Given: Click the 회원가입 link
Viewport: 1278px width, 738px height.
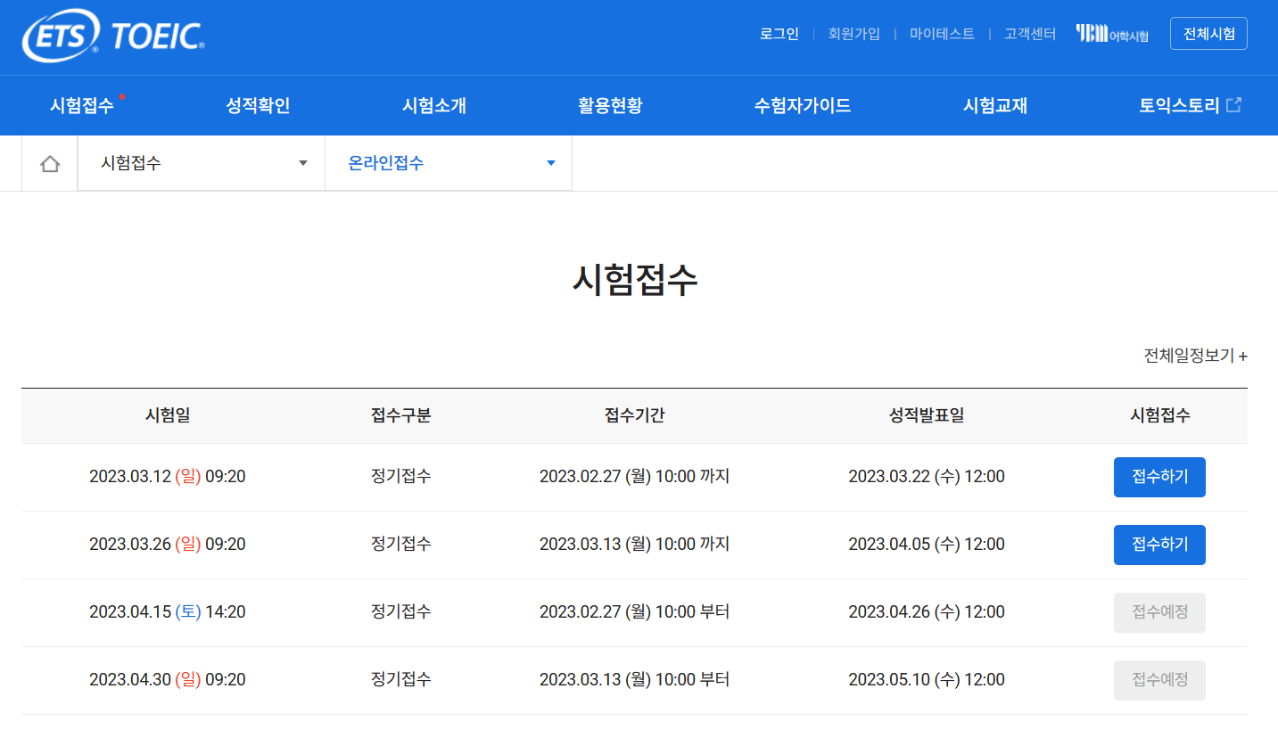Looking at the screenshot, I should 853,33.
